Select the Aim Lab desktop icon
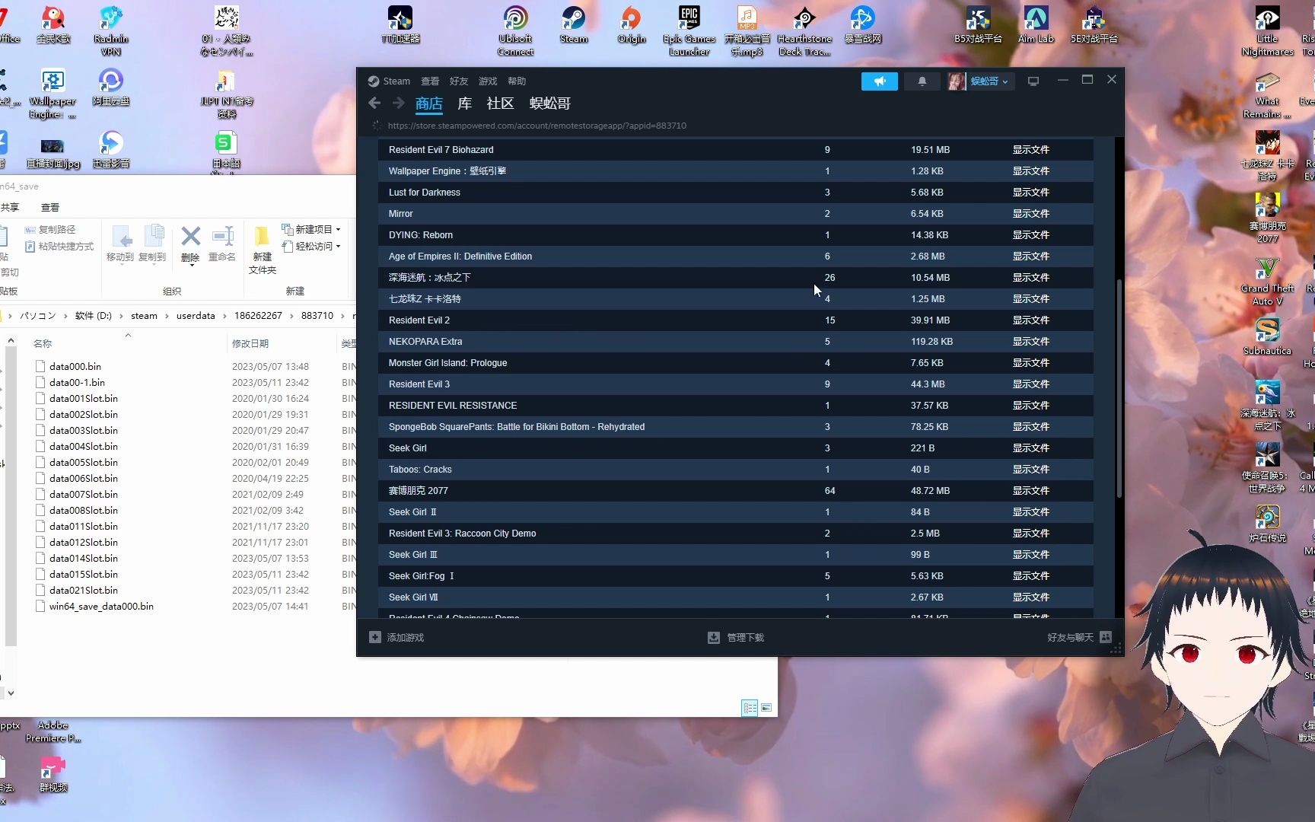This screenshot has height=822, width=1315. pos(1036,25)
